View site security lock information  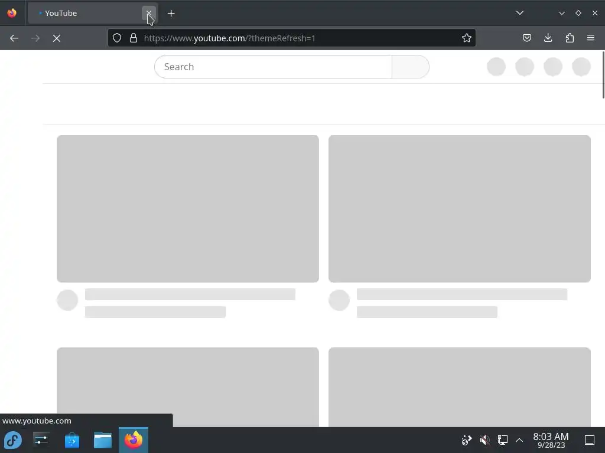click(x=134, y=38)
